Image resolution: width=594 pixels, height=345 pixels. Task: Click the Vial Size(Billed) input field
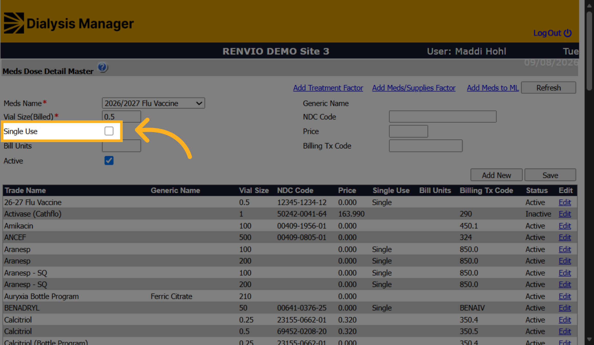pyautogui.click(x=121, y=117)
